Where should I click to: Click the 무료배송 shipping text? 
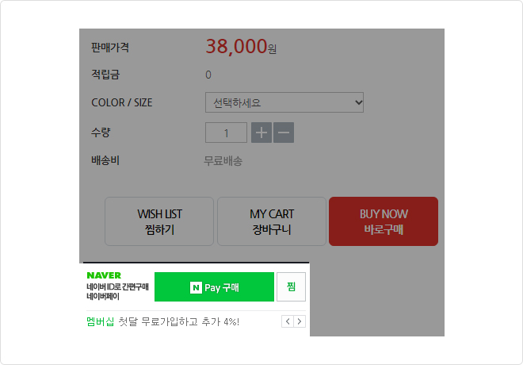point(223,161)
